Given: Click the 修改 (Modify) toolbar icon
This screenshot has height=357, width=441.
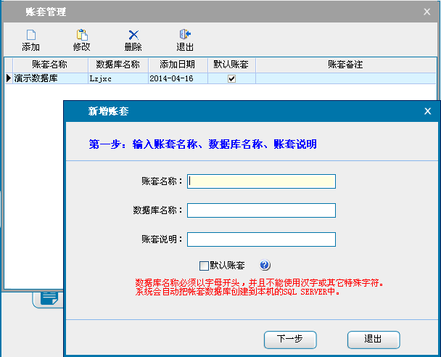Looking at the screenshot, I should [x=81, y=40].
